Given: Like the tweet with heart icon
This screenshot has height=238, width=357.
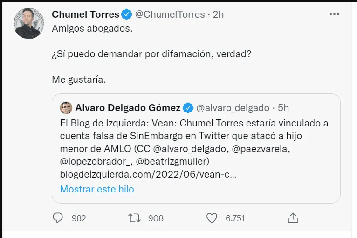Looking at the screenshot, I should point(212,218).
